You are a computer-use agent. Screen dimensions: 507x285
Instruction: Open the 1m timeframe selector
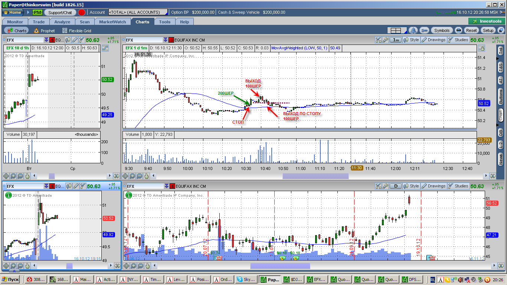(396, 40)
